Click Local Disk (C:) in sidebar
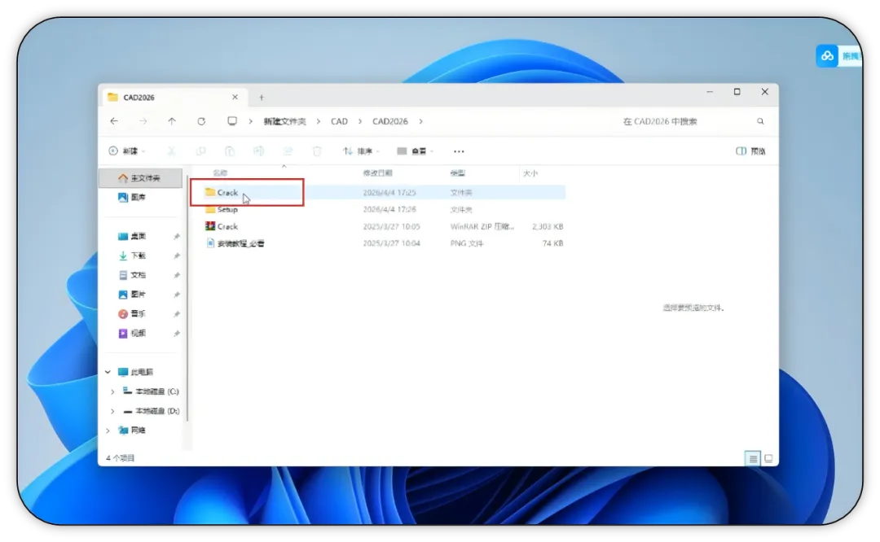Viewport: 880px width, 542px height. pos(152,391)
